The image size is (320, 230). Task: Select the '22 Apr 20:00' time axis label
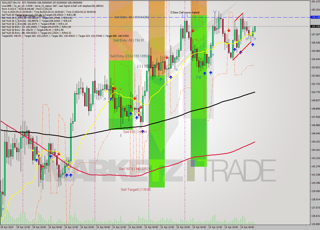click(183, 227)
